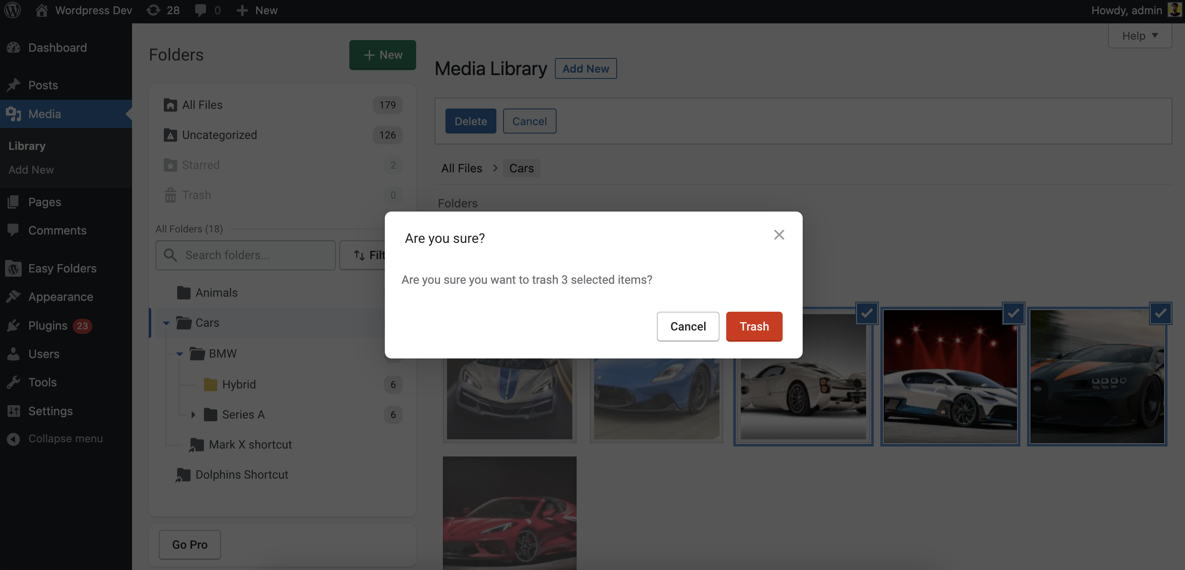The image size is (1185, 570).
Task: Click the breadcrumb chevron after All Files
Action: click(x=495, y=168)
